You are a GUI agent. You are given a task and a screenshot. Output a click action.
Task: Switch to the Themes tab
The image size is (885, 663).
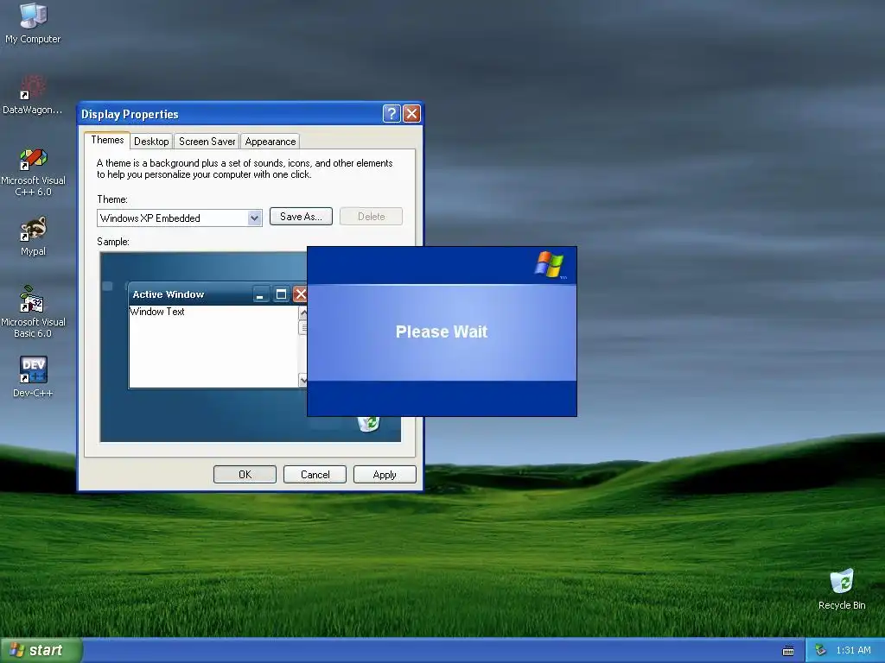(107, 140)
